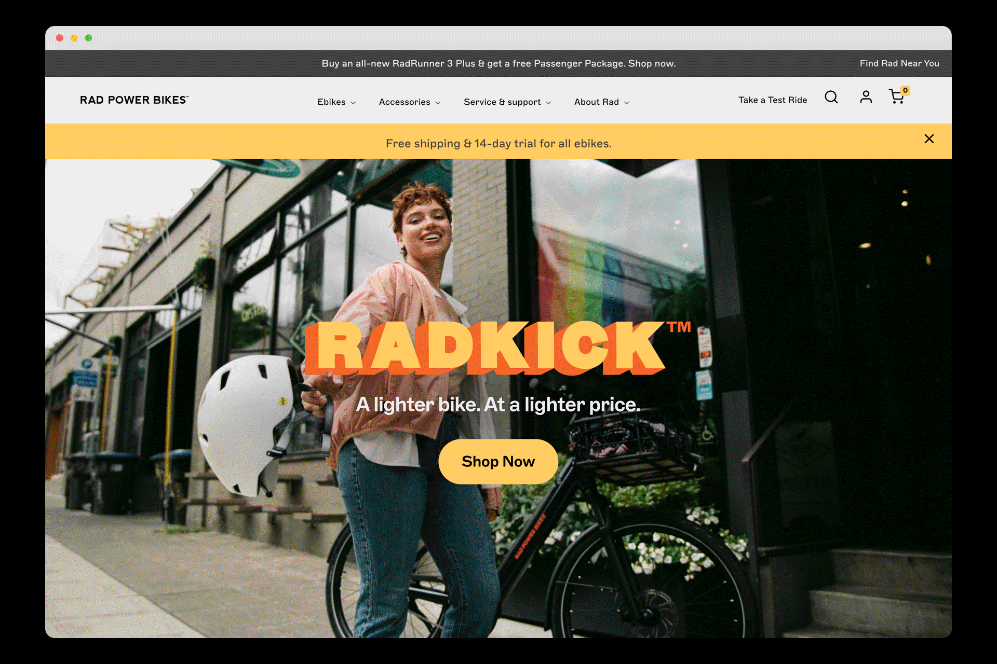Click the Take a Test Ride link
Viewport: 997px width, 664px height.
(773, 100)
